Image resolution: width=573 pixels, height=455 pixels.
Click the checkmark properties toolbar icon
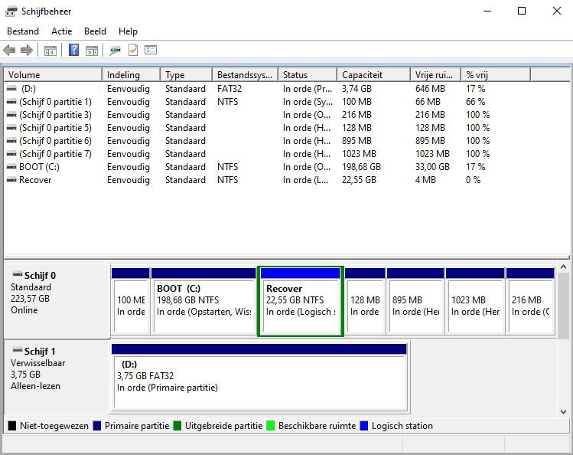tap(133, 51)
